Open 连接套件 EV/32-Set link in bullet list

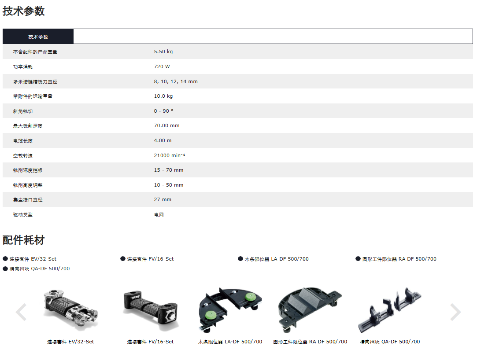click(33, 259)
